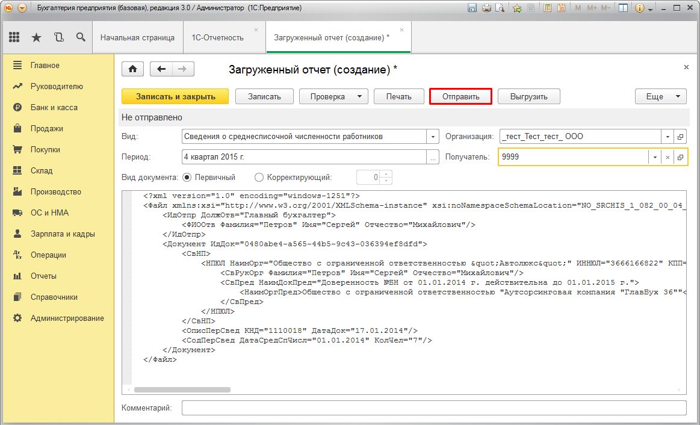The image size is (700, 425).
Task: Open the Получатель record via open icon
Action: 680,157
